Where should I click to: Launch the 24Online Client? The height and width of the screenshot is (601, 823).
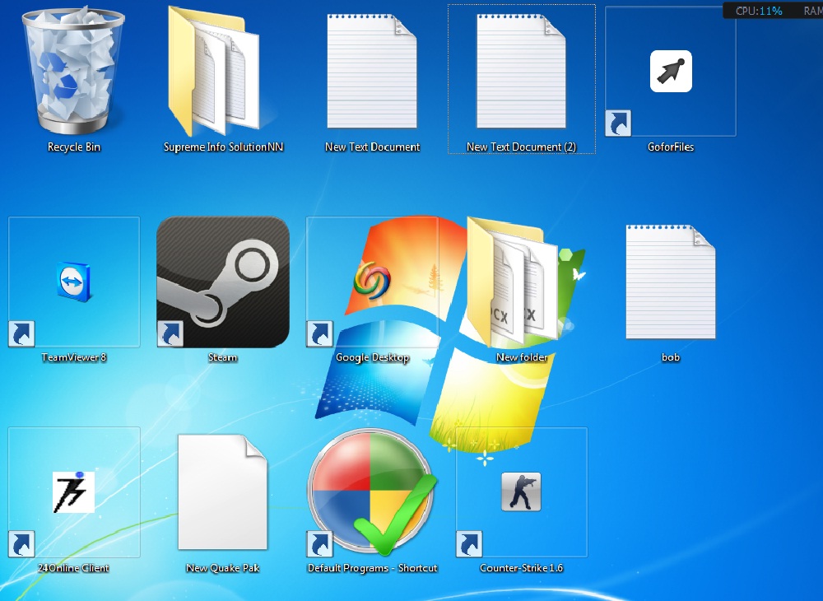tap(72, 492)
